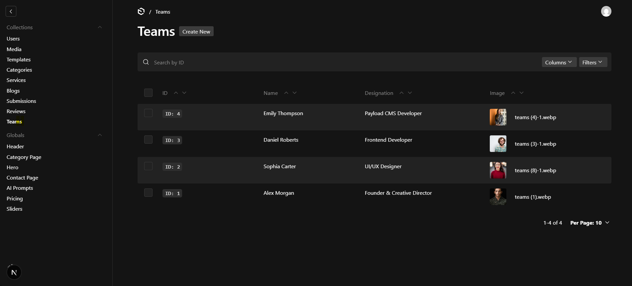The image size is (632, 286).
Task: Open the Blogs collection
Action: click(x=13, y=91)
